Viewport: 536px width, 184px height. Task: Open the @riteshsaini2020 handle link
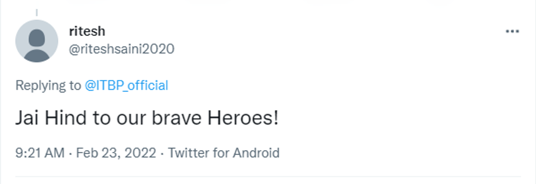click(121, 49)
